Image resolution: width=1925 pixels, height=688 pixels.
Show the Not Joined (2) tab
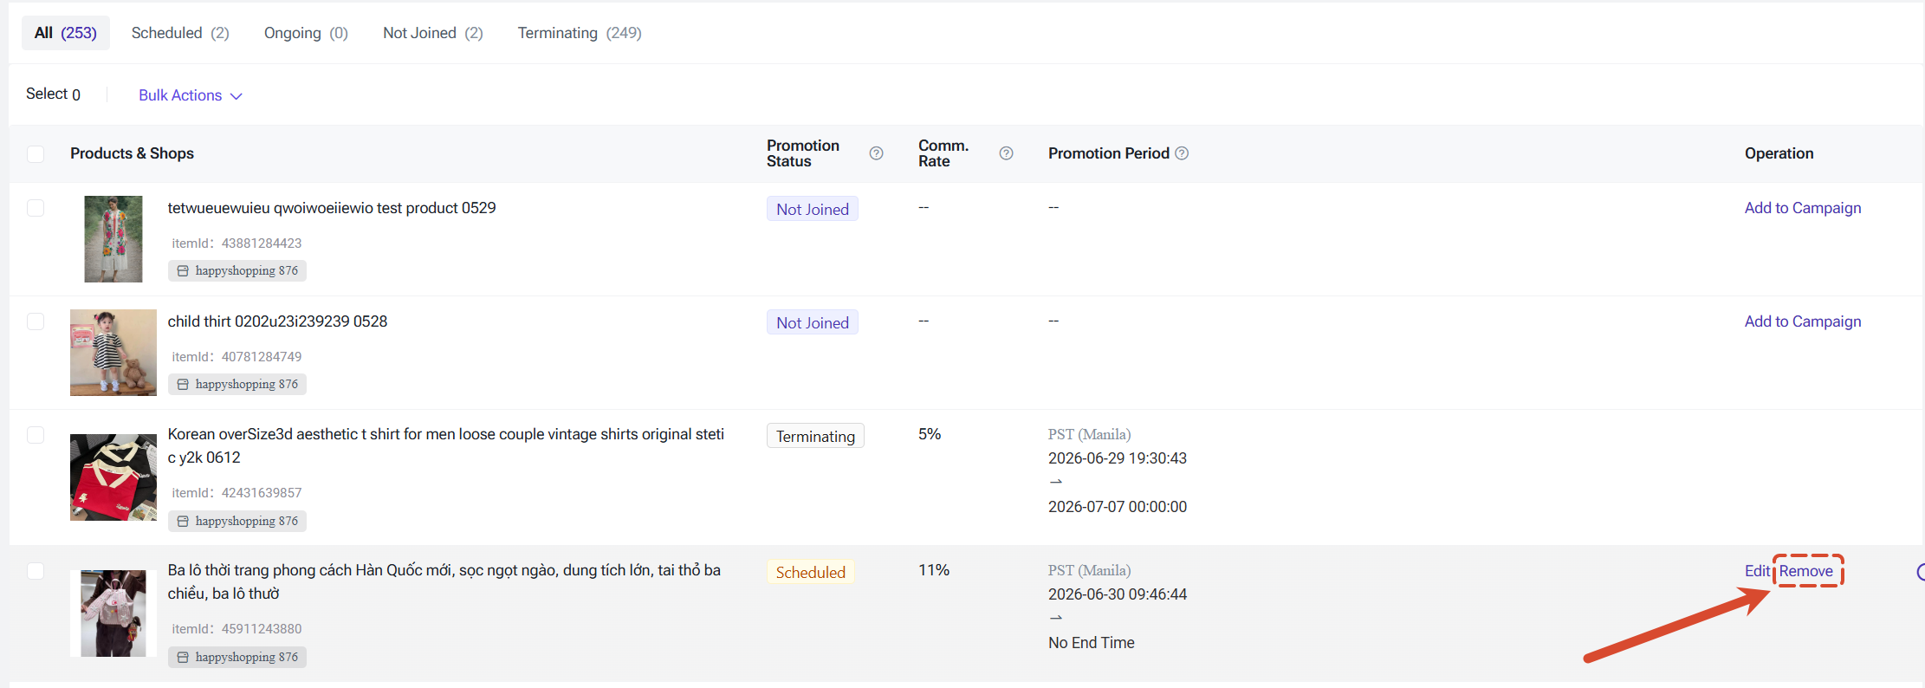(x=433, y=33)
